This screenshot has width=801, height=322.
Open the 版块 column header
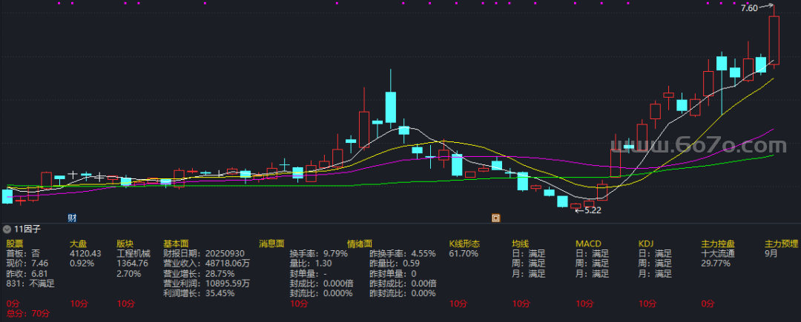click(x=125, y=243)
